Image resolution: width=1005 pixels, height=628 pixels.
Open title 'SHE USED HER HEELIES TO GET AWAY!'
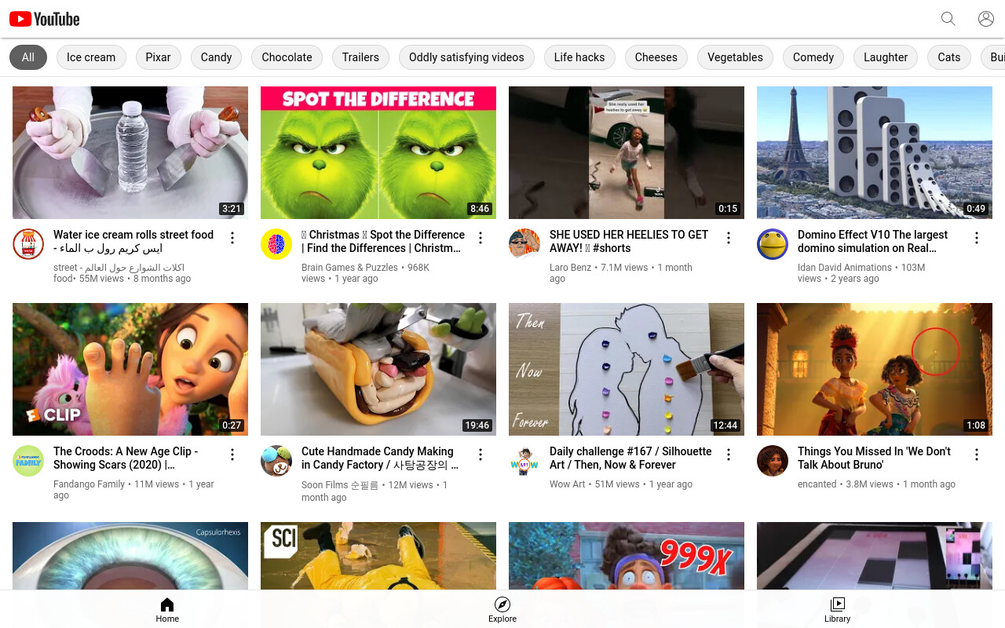629,241
